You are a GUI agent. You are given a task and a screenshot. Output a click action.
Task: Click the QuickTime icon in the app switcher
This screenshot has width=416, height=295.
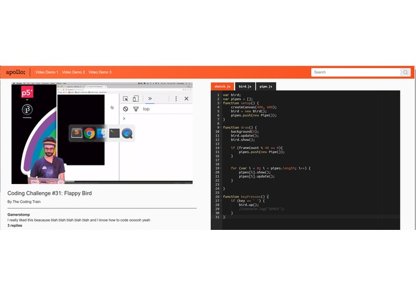[127, 133]
